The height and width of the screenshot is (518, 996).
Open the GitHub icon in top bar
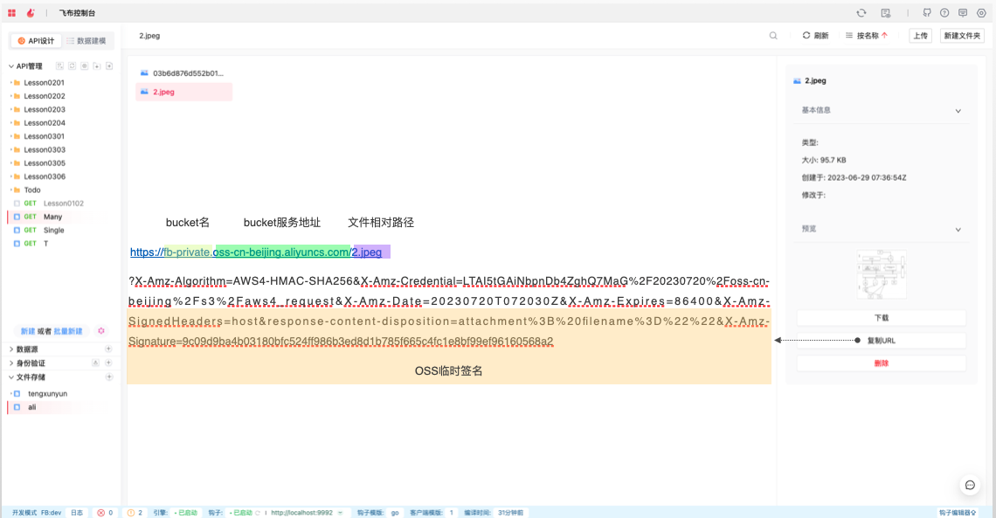pyautogui.click(x=927, y=13)
